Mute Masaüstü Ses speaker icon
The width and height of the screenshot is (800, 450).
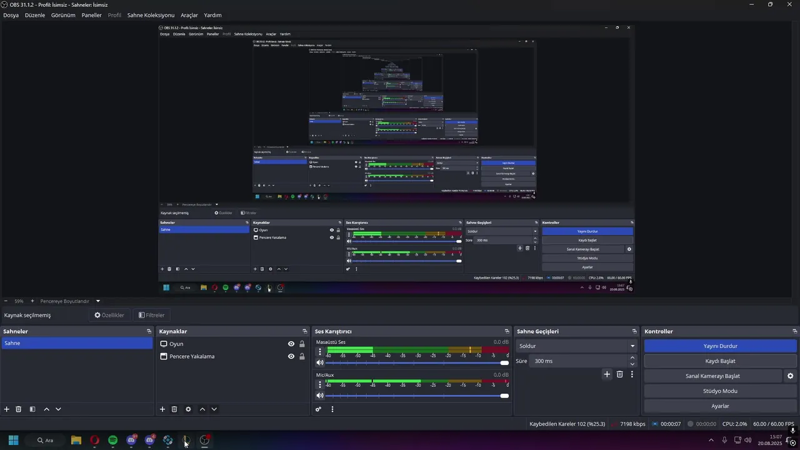pos(320,362)
